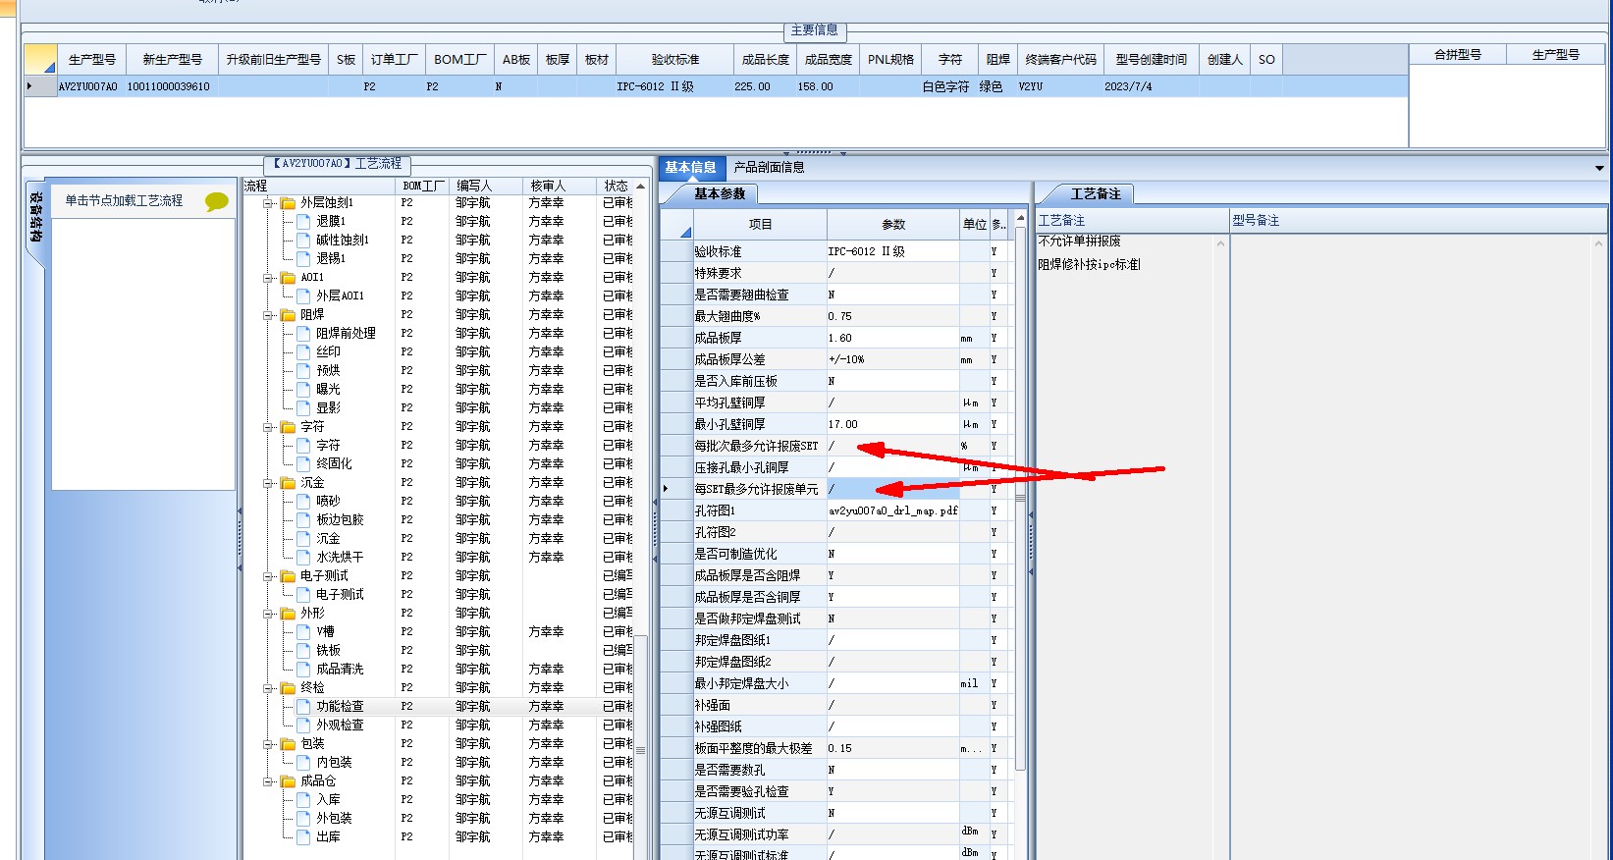1613x860 pixels.
Task: Click document icon beside 碱性蚀刻1
Action: click(x=303, y=241)
